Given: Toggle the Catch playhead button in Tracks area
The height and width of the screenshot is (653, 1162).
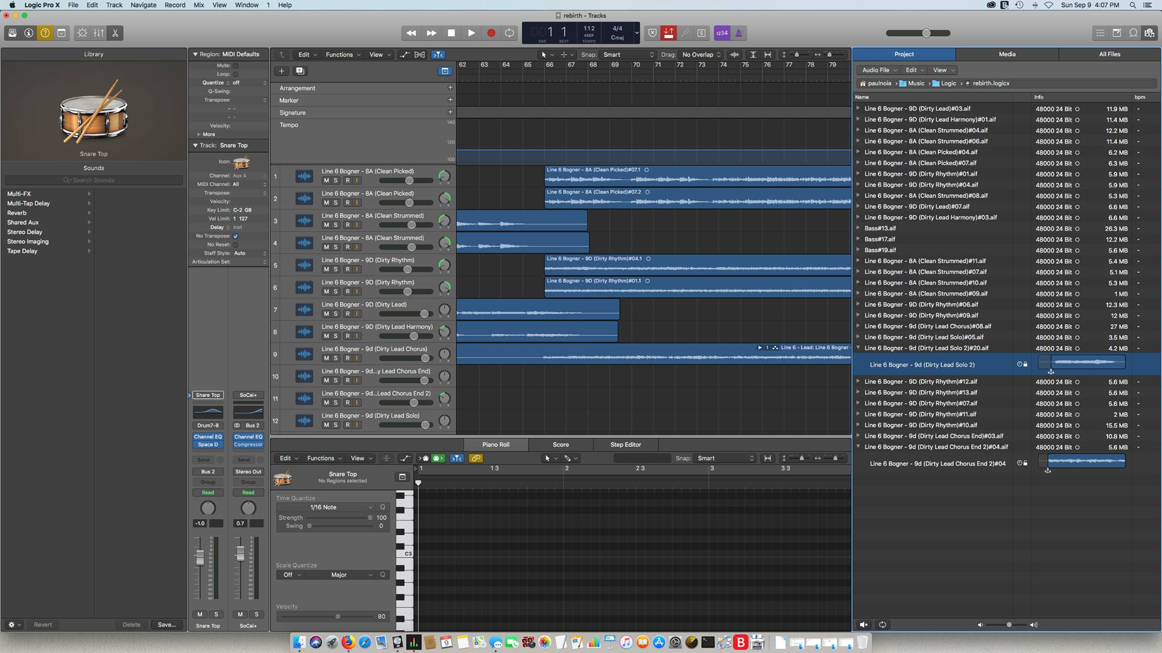Looking at the screenshot, I should tap(438, 54).
